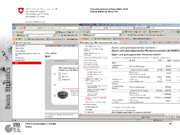Open second sidebar item below '150 Jahre BFS'
The width and height of the screenshot is (180, 135).
click(19, 48)
